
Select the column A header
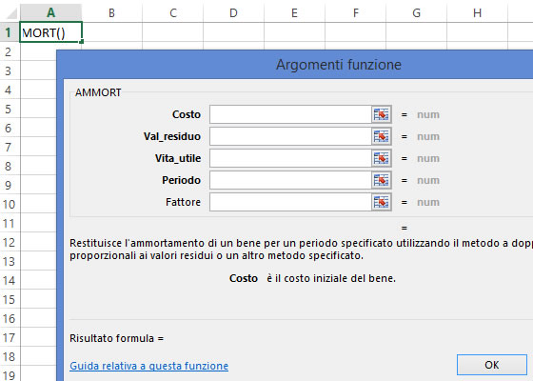tap(50, 13)
